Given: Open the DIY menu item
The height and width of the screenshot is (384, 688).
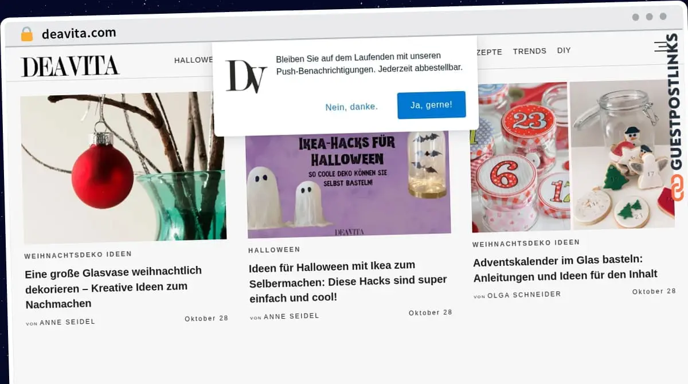Looking at the screenshot, I should (564, 50).
